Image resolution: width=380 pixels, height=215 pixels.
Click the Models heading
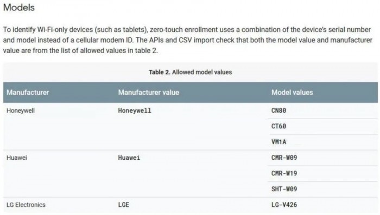[x=19, y=8]
